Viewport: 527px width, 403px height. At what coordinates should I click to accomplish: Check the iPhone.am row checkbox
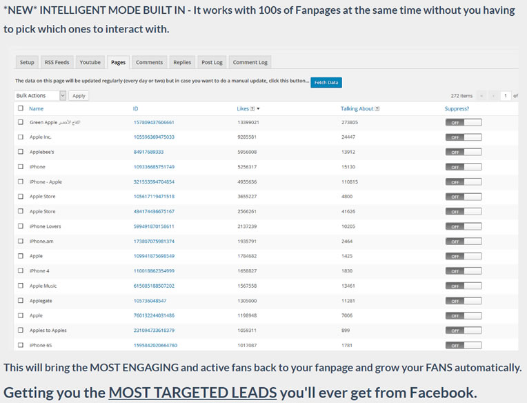point(21,241)
